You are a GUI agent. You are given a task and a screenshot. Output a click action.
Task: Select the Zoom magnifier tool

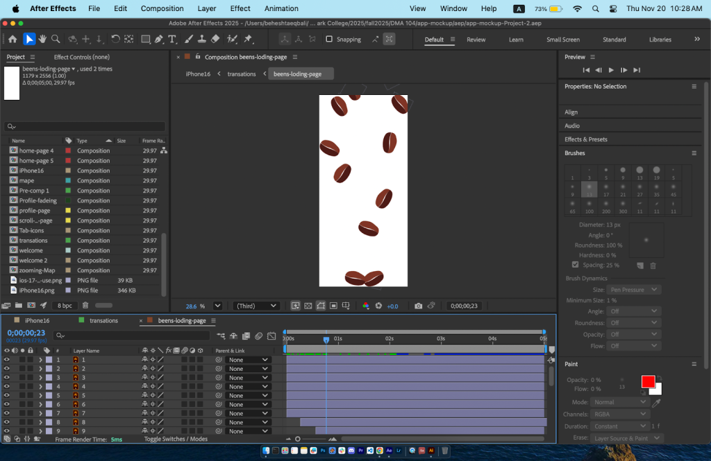pyautogui.click(x=56, y=40)
